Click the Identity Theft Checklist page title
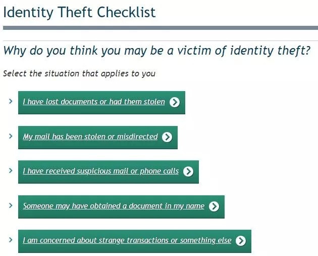The width and height of the screenshot is (318, 256). (80, 13)
